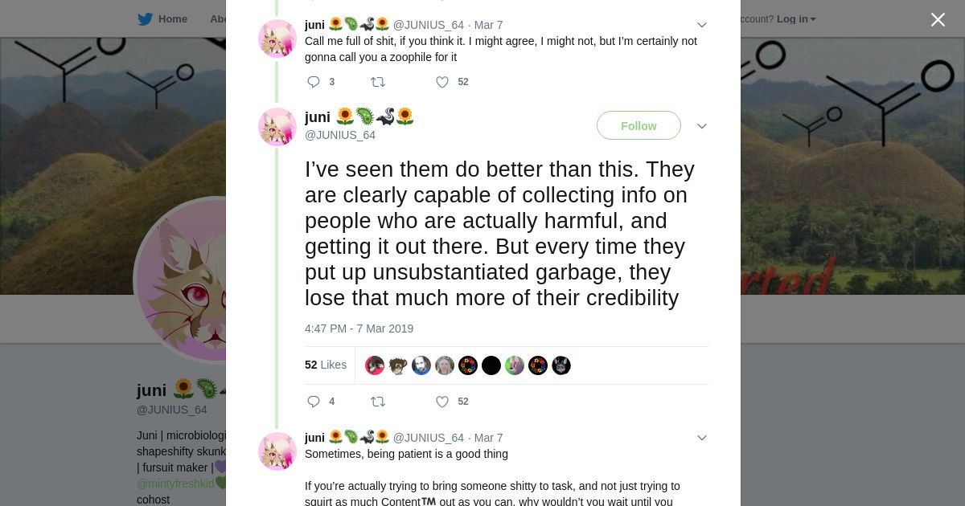Reply to the main tweet
Screen dimensions: 965x506
click(x=314, y=402)
